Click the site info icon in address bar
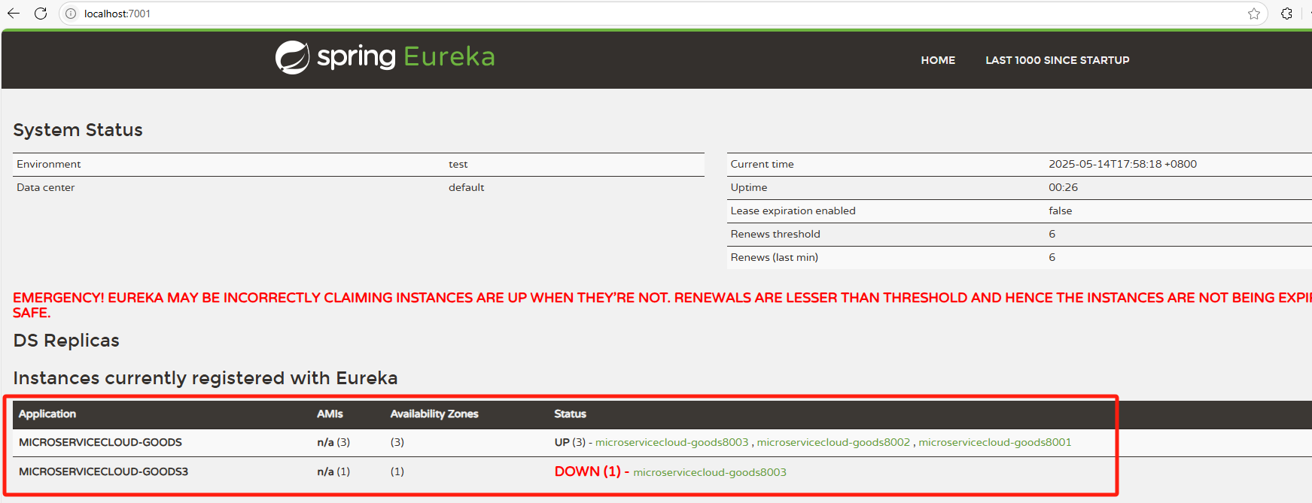1312x503 pixels. 71,14
